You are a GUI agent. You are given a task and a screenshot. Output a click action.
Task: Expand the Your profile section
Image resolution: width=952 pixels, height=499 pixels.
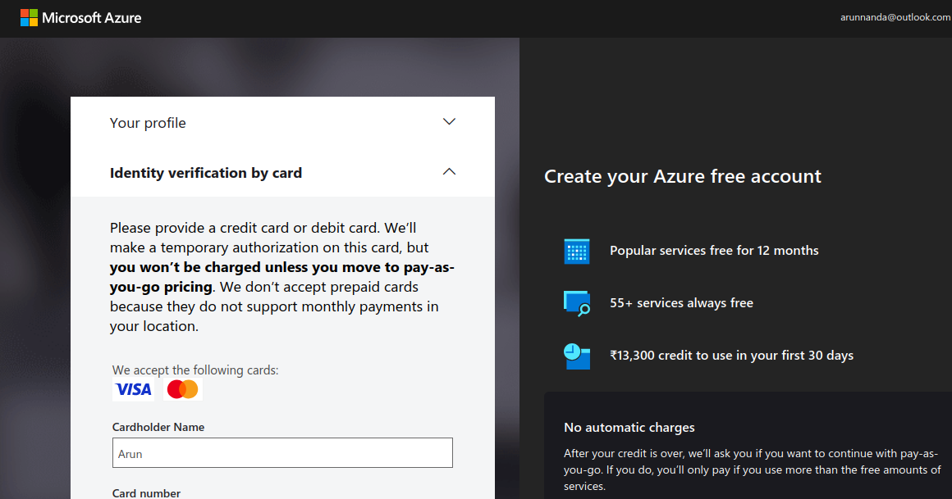[449, 122]
